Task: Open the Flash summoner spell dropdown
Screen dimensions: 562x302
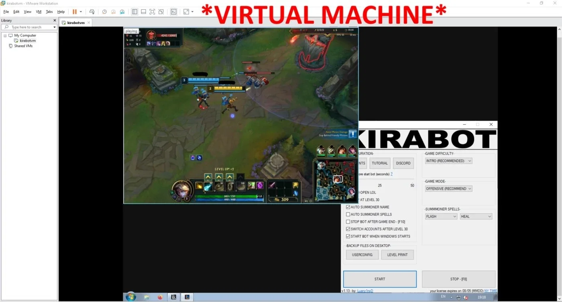Action: click(441, 216)
